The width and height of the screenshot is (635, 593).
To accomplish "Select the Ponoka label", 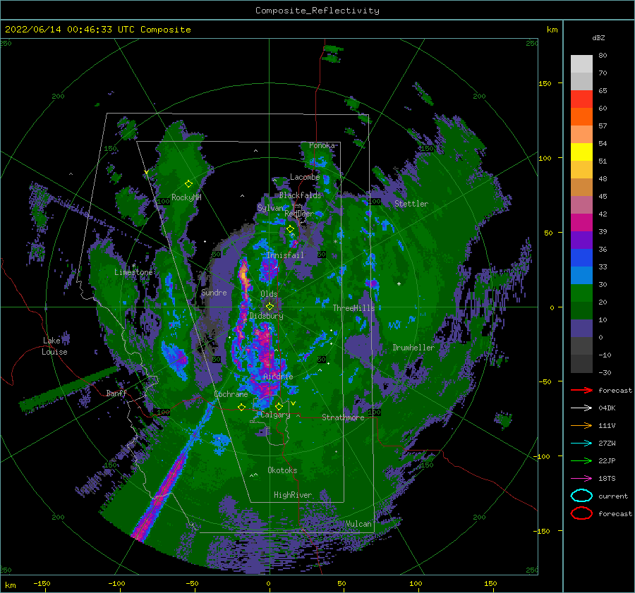I will 322,145.
